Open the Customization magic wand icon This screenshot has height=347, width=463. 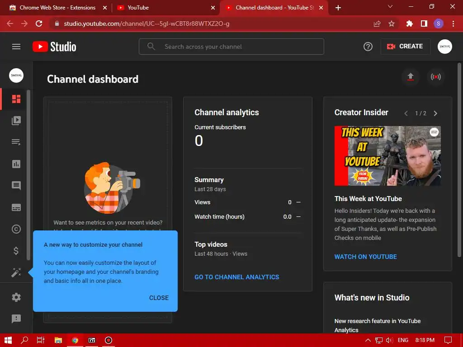[16, 272]
